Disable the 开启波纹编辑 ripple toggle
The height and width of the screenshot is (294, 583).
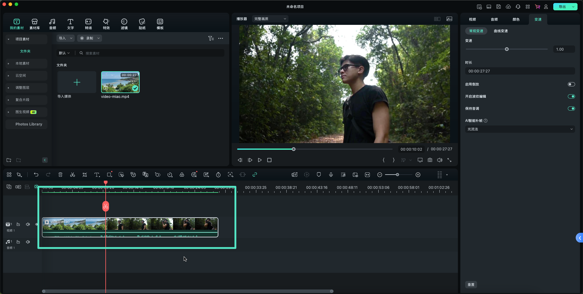[571, 96]
